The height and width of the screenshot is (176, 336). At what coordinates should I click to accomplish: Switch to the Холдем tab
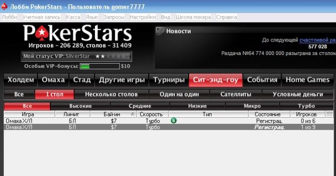pos(21,80)
